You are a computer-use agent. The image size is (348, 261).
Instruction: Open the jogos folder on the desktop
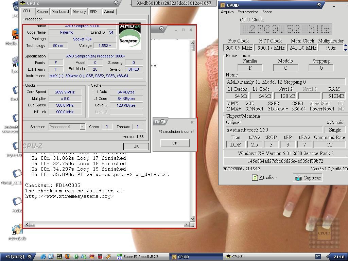coord(16,146)
